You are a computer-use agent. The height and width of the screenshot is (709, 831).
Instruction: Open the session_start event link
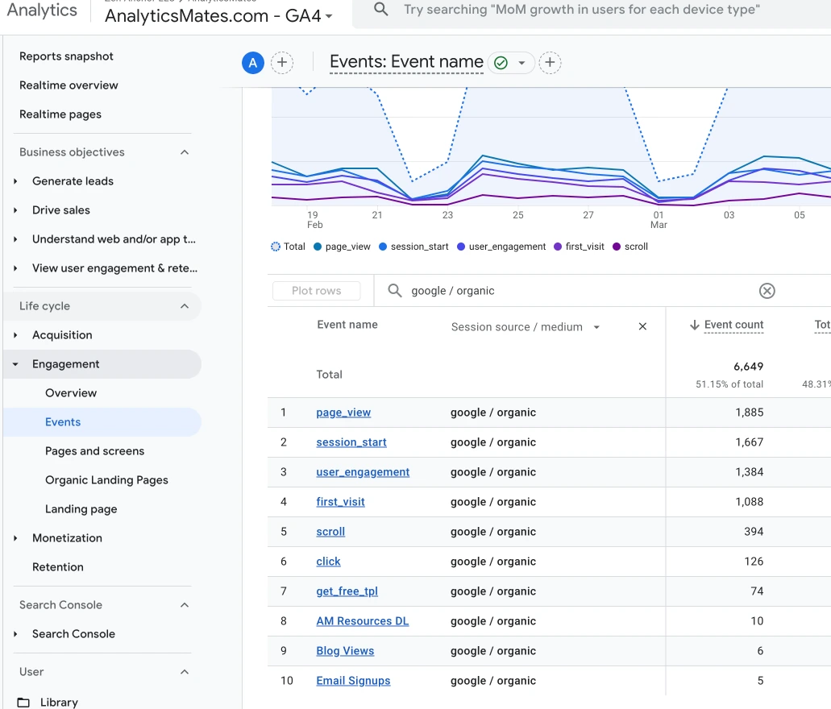tap(351, 442)
